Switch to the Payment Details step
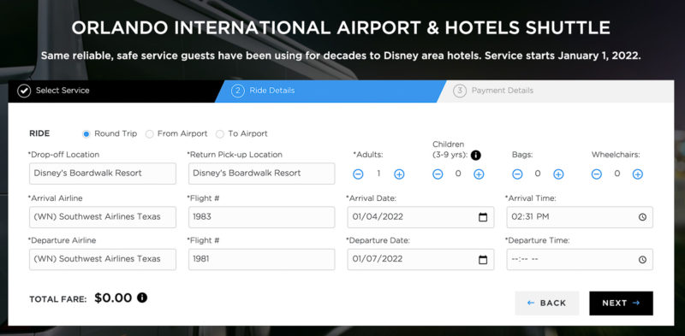The height and width of the screenshot is (336, 685). [493, 91]
